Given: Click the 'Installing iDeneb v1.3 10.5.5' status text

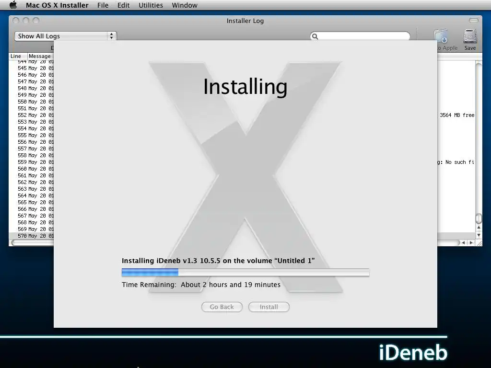Looking at the screenshot, I should point(218,261).
